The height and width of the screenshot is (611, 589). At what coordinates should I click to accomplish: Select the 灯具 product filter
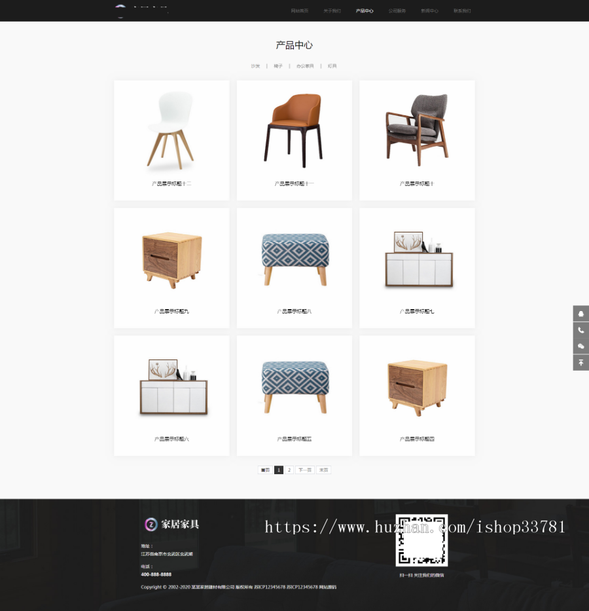[332, 65]
